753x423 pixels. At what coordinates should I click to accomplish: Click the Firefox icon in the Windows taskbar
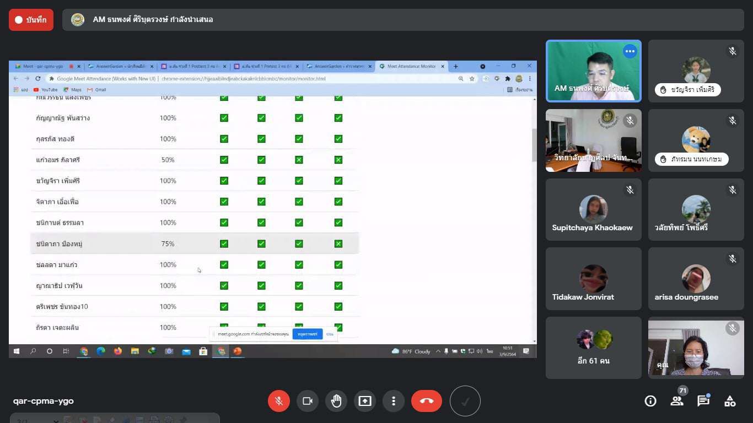tap(118, 351)
